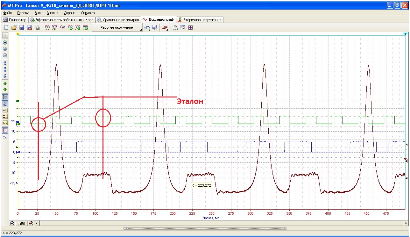Click time scale zoom in plus button
This screenshot has height=237, width=410.
(x=31, y=223)
